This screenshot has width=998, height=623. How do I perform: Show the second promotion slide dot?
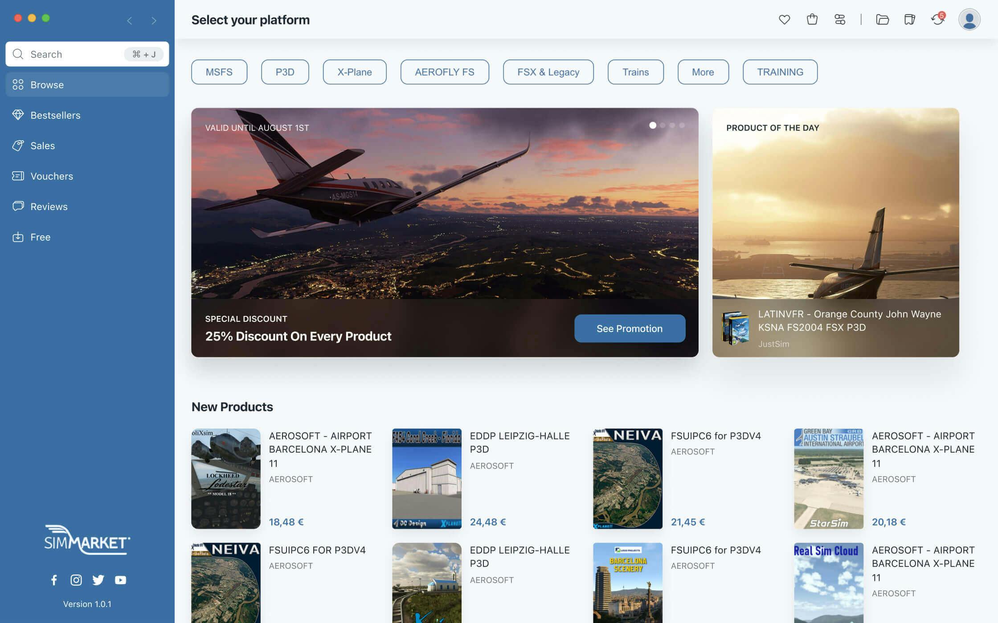(x=663, y=125)
